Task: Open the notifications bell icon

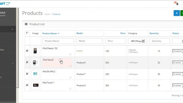Action: [177, 4]
